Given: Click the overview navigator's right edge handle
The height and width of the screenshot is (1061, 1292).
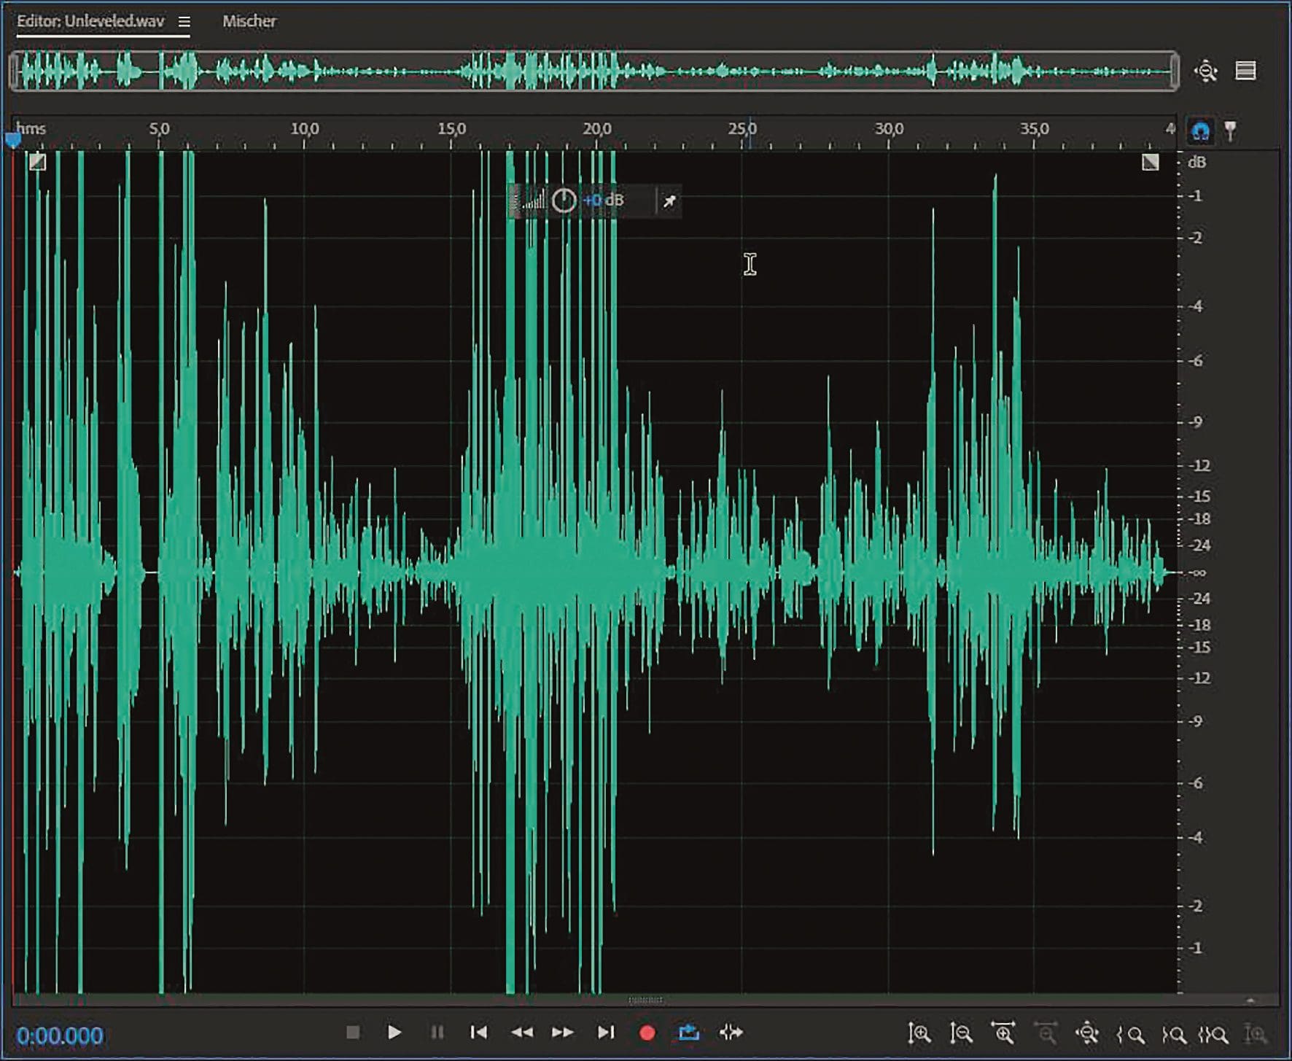Looking at the screenshot, I should [x=1175, y=71].
